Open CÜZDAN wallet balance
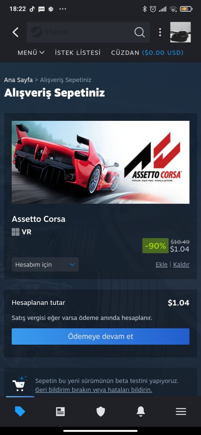Viewport: 201px width, 435px height. (x=147, y=52)
